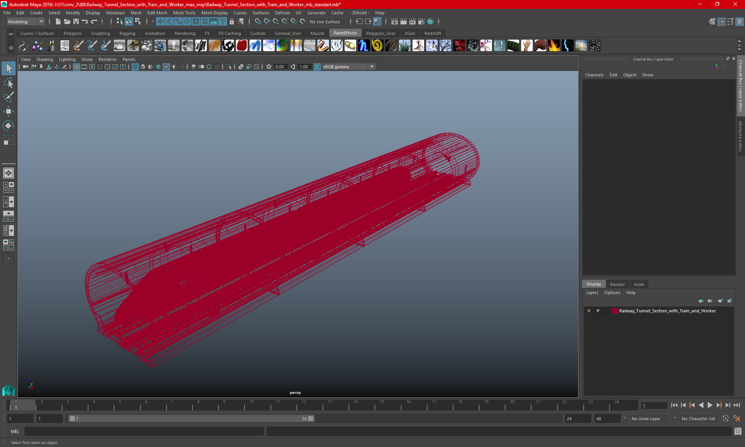Undo last action with the undo arrow

(x=85, y=22)
